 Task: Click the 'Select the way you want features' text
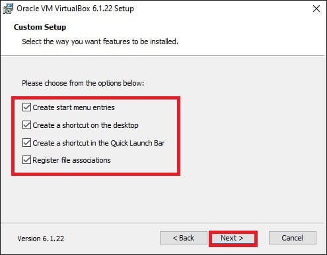[100, 42]
